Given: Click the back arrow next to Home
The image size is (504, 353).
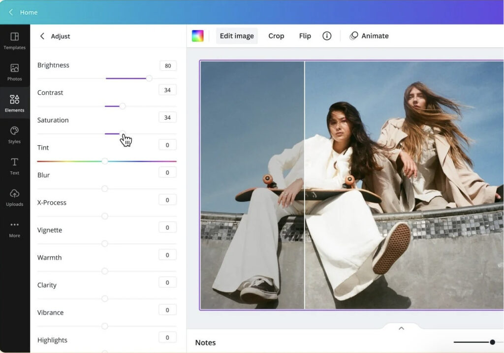Looking at the screenshot, I should point(11,12).
